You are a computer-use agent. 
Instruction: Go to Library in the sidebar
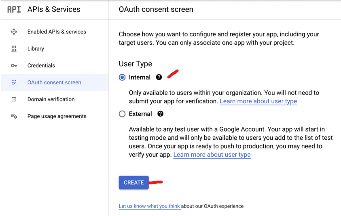(55, 48)
